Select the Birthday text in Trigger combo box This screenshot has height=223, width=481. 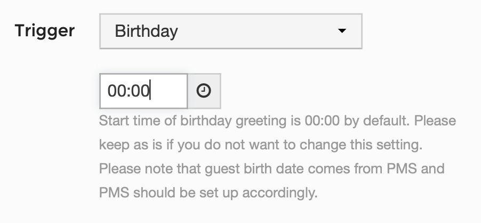[x=146, y=31]
